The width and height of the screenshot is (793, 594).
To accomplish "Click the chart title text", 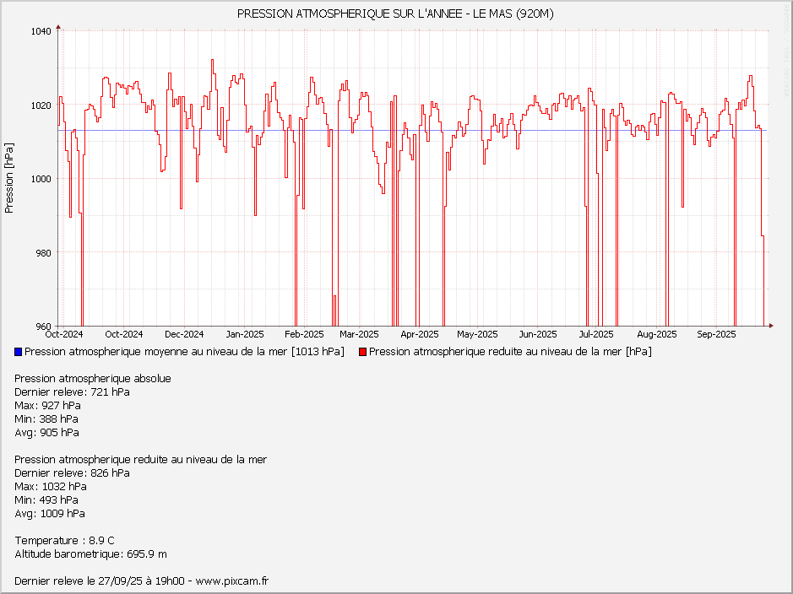I will (x=395, y=13).
